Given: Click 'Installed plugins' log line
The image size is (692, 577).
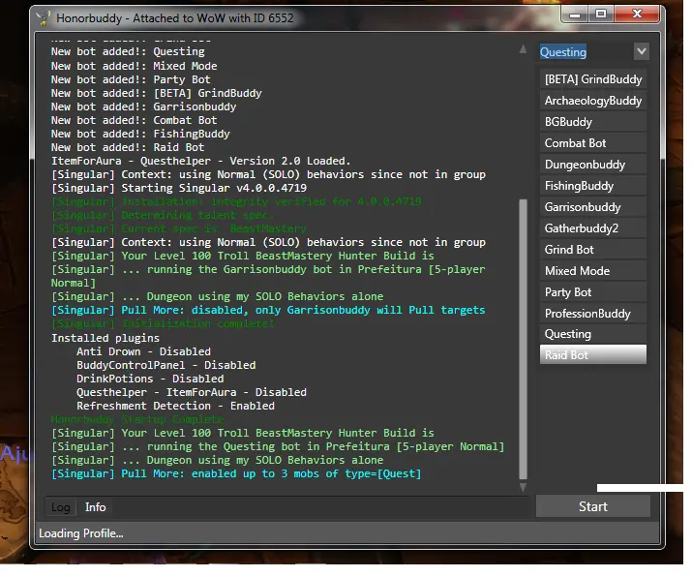Looking at the screenshot, I should [105, 338].
